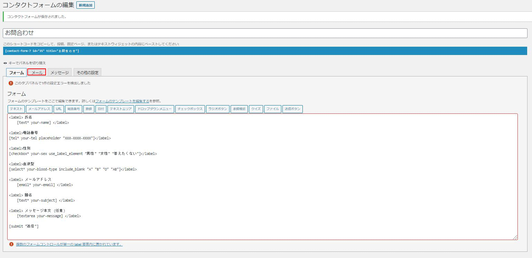Screen dimensions: 532x258
Task: Click the label error message link below editor
Action: click(x=69, y=244)
